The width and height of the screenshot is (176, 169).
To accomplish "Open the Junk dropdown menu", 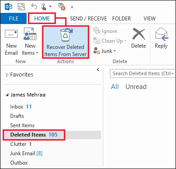I will (105, 51).
